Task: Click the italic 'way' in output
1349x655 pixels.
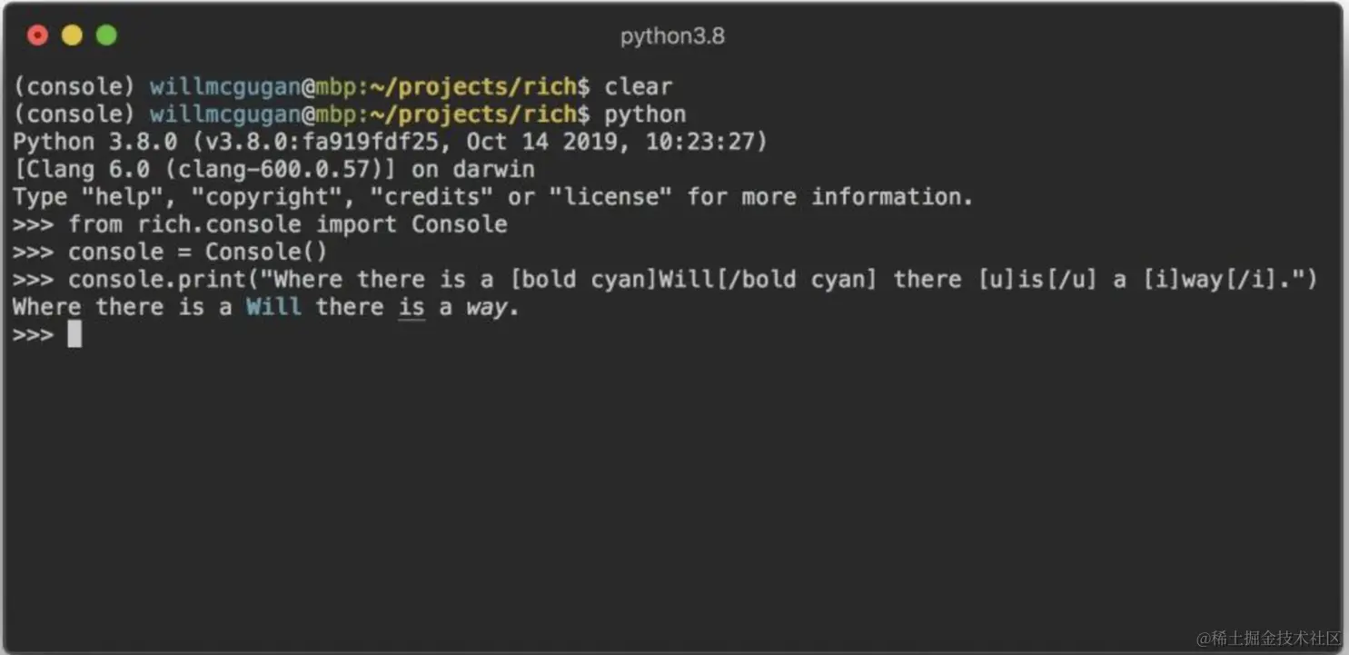Action: pos(487,307)
